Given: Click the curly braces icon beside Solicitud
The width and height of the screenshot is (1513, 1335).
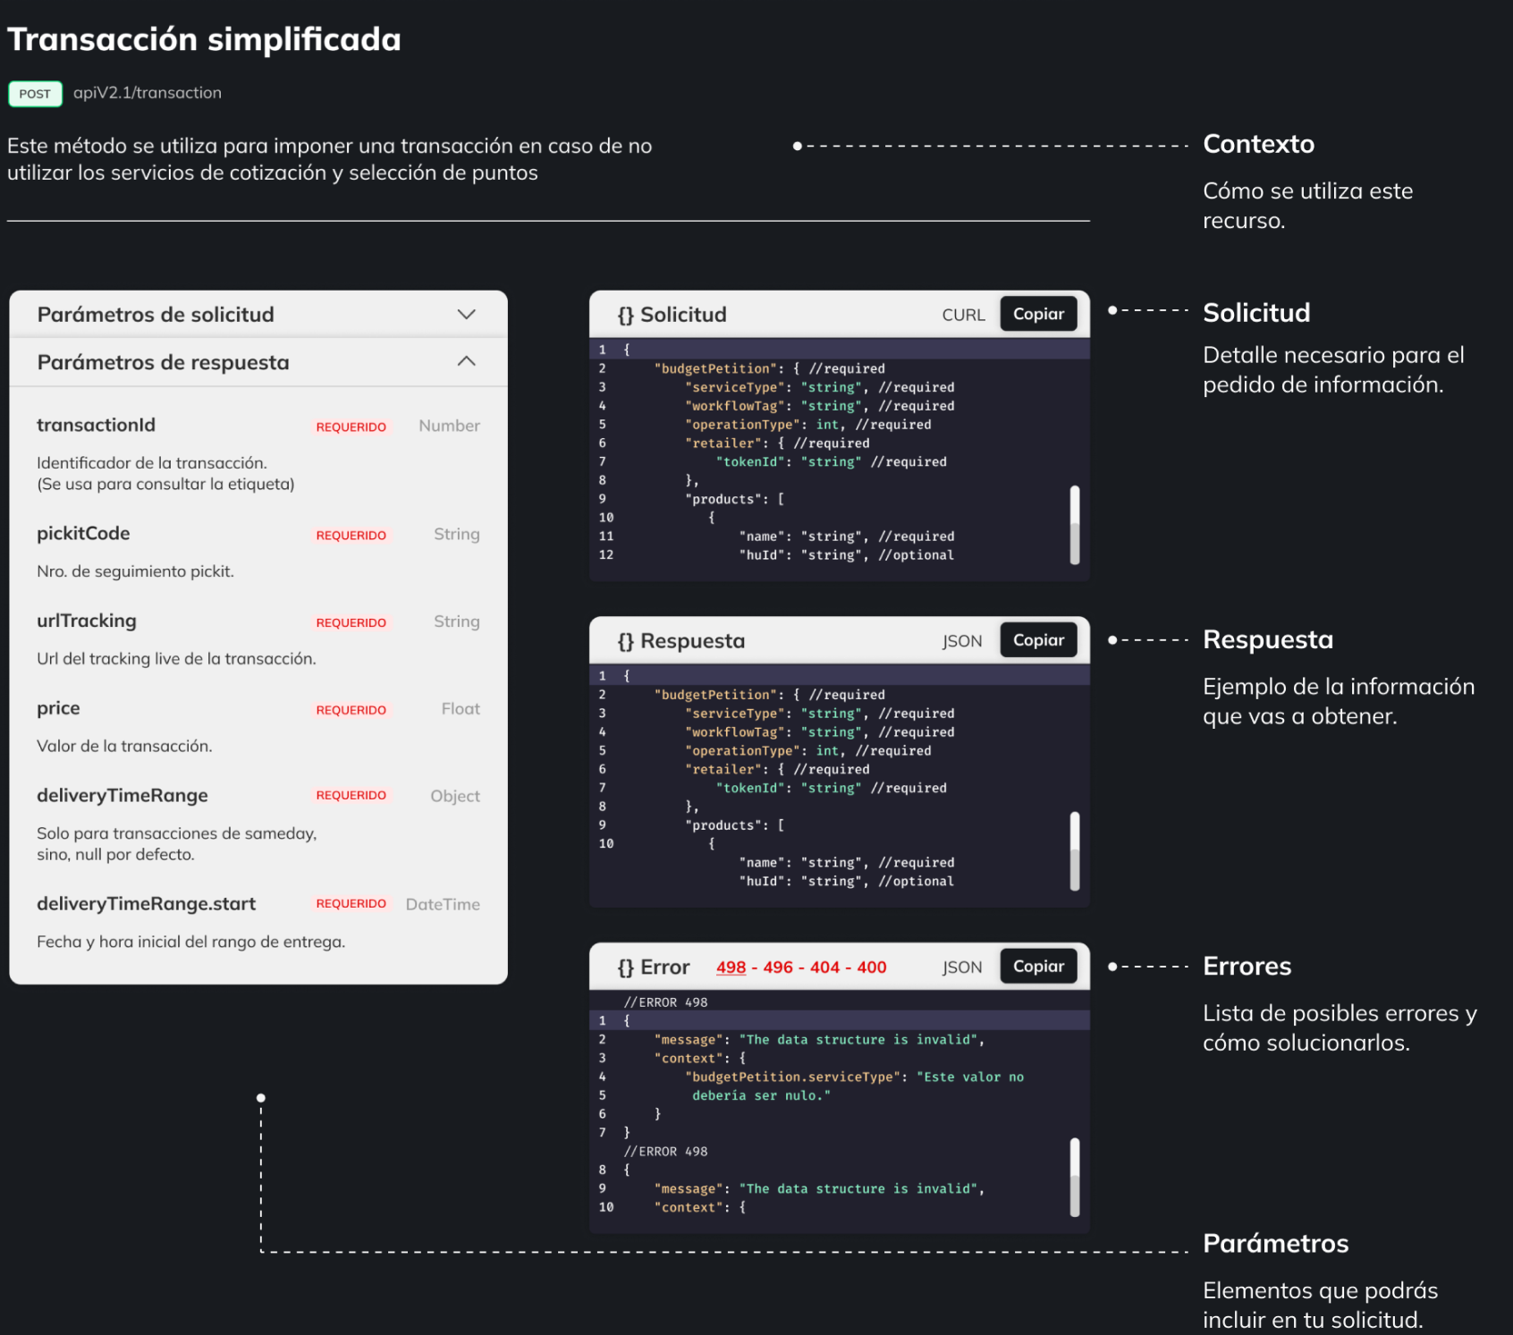Looking at the screenshot, I should (x=625, y=315).
